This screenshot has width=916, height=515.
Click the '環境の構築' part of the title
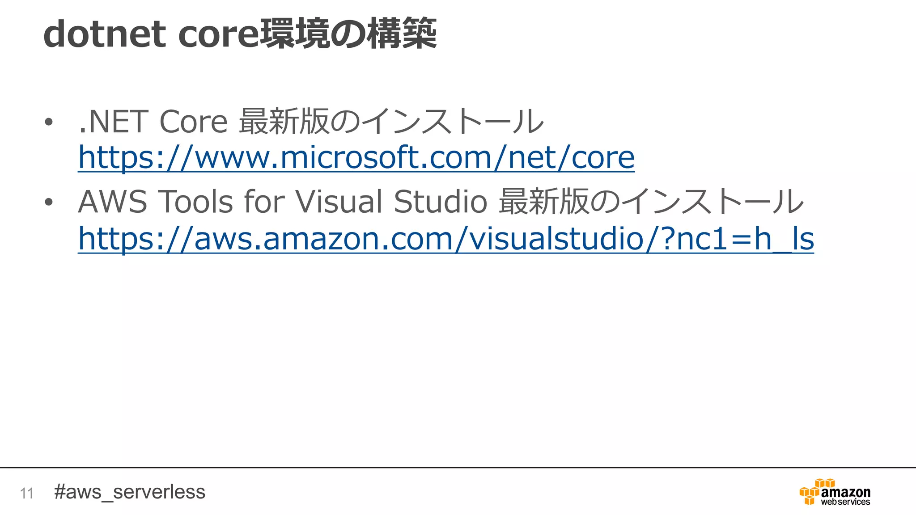click(348, 34)
